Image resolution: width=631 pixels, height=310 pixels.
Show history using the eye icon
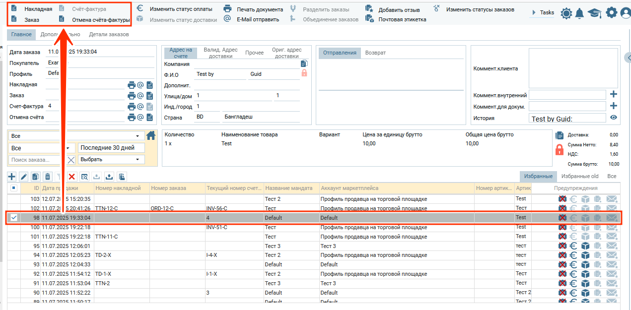[614, 118]
